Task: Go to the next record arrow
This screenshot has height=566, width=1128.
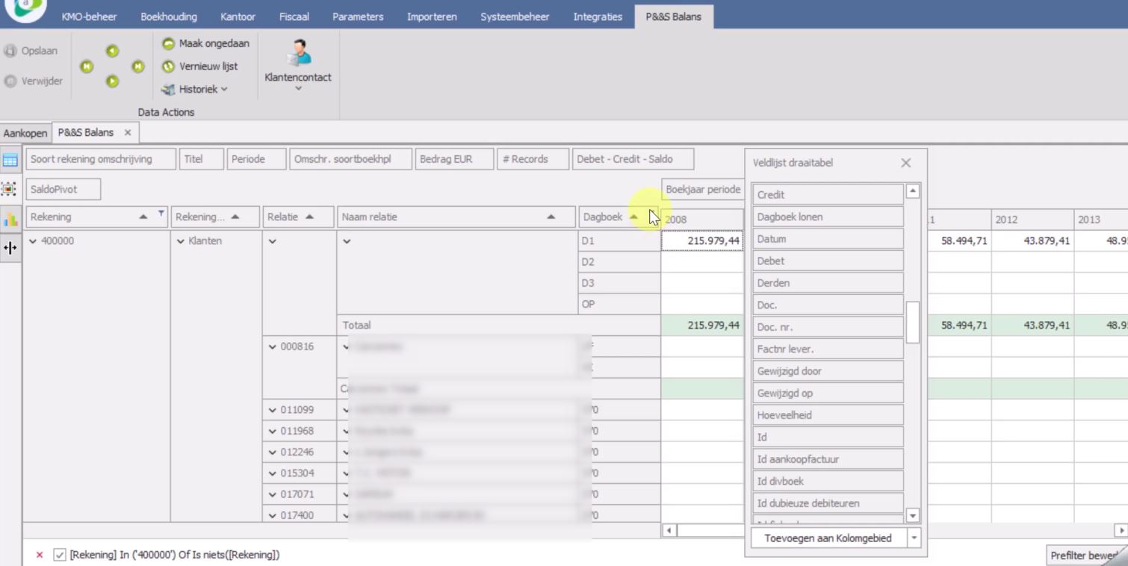Action: point(112,81)
